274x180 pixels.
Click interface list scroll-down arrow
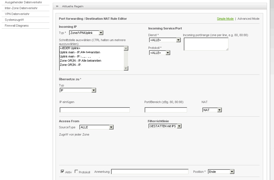point(126,68)
